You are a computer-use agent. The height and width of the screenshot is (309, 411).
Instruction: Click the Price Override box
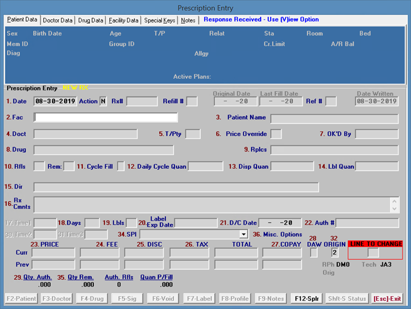pos(276,134)
